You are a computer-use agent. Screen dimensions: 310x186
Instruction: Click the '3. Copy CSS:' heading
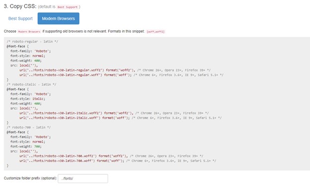(x=20, y=6)
